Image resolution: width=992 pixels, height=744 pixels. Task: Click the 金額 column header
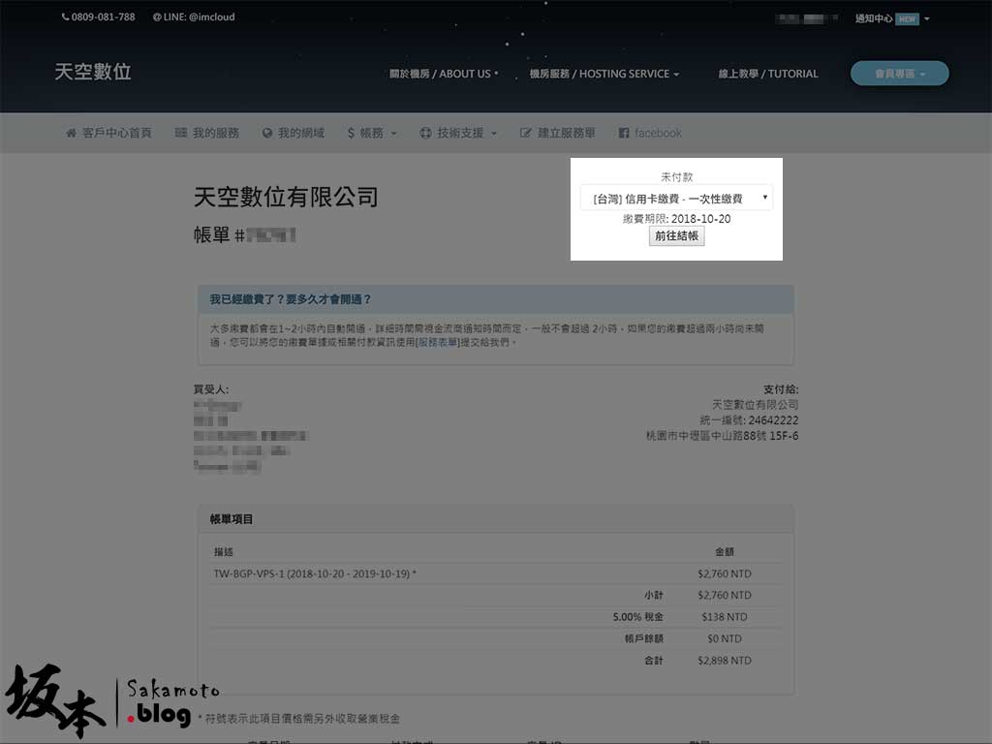pyautogui.click(x=725, y=551)
